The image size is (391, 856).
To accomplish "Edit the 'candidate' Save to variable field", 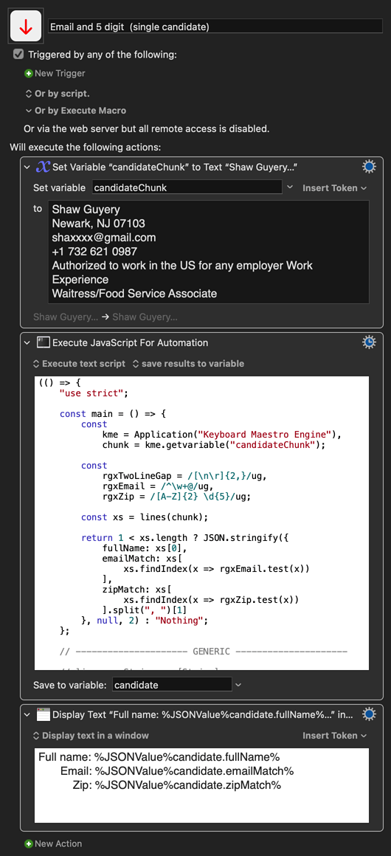I will point(172,685).
